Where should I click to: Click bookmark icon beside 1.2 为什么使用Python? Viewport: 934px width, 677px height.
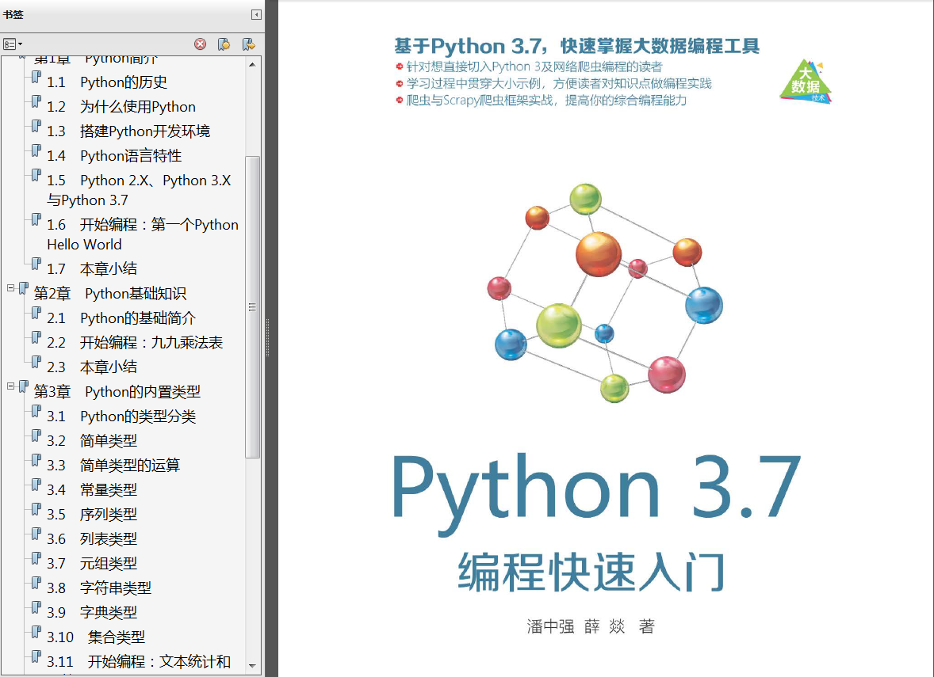pos(36,101)
